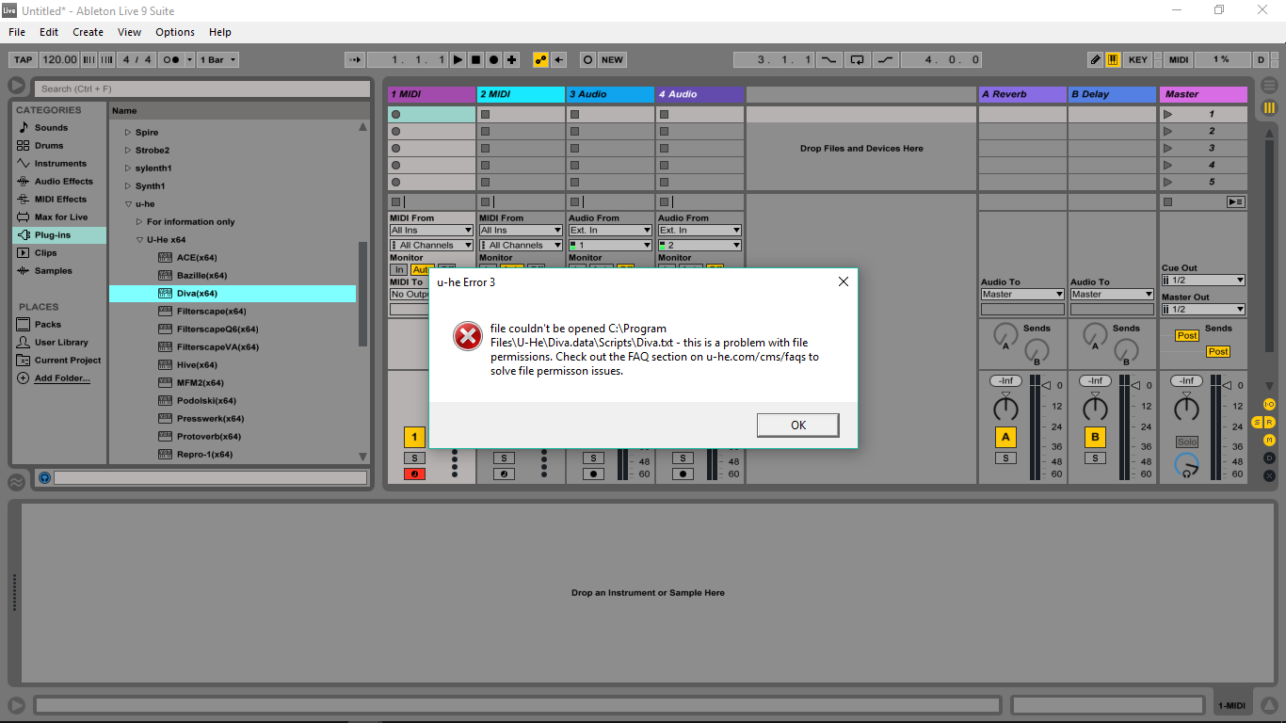Open the View menu
This screenshot has height=723, width=1286.
point(129,32)
